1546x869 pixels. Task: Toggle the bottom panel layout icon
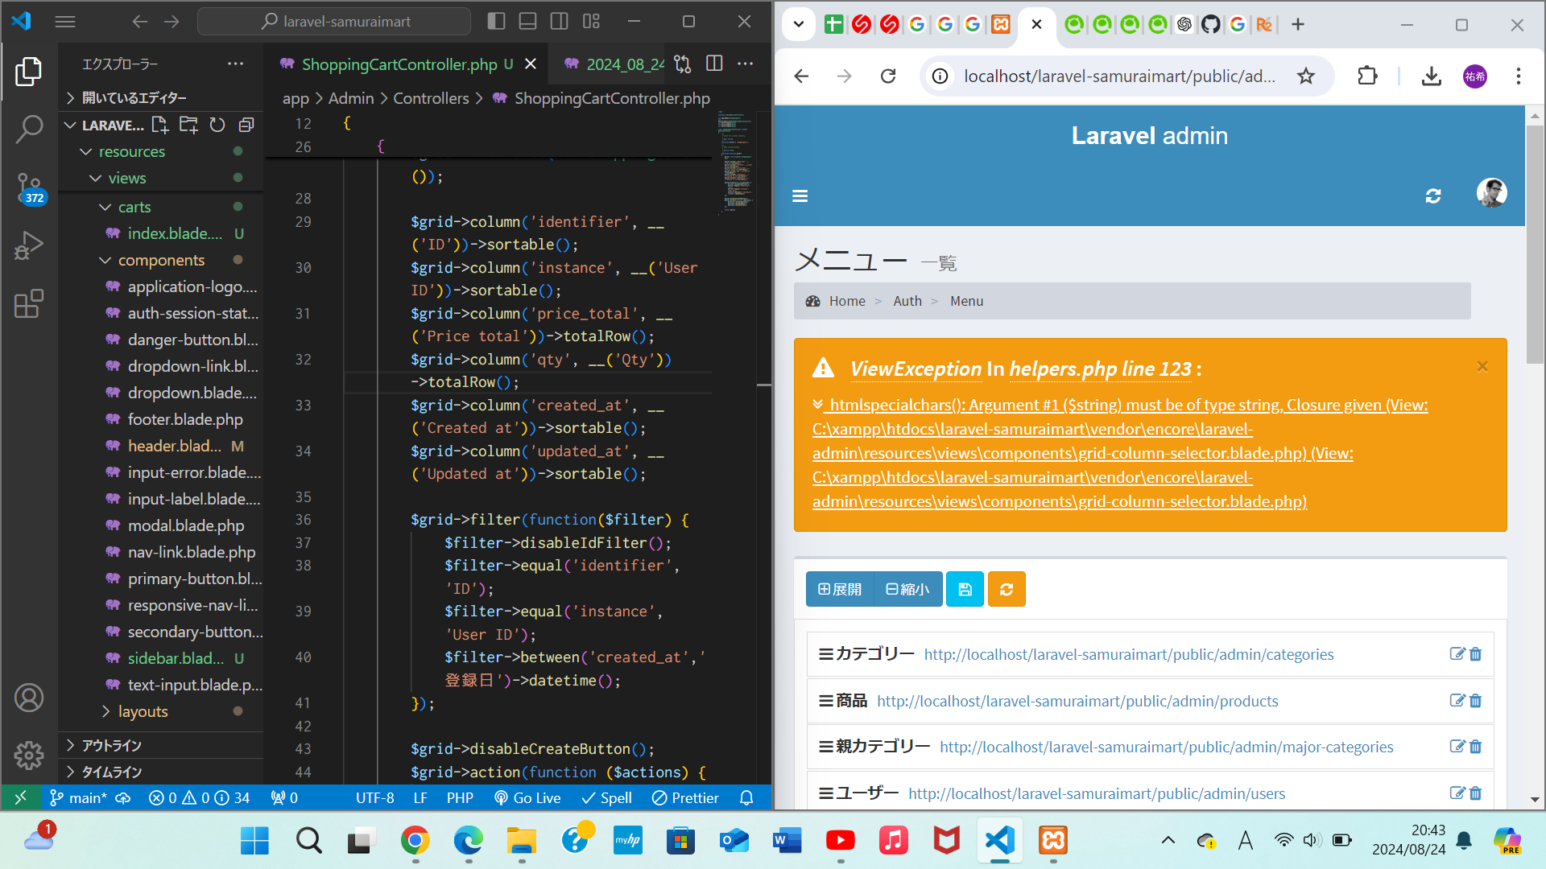pyautogui.click(x=527, y=21)
